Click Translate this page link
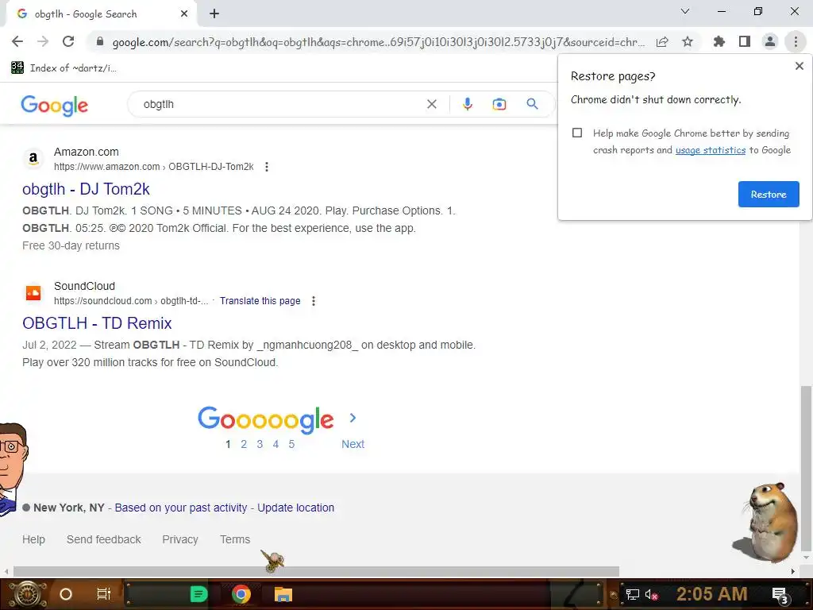Image resolution: width=813 pixels, height=610 pixels. click(260, 301)
